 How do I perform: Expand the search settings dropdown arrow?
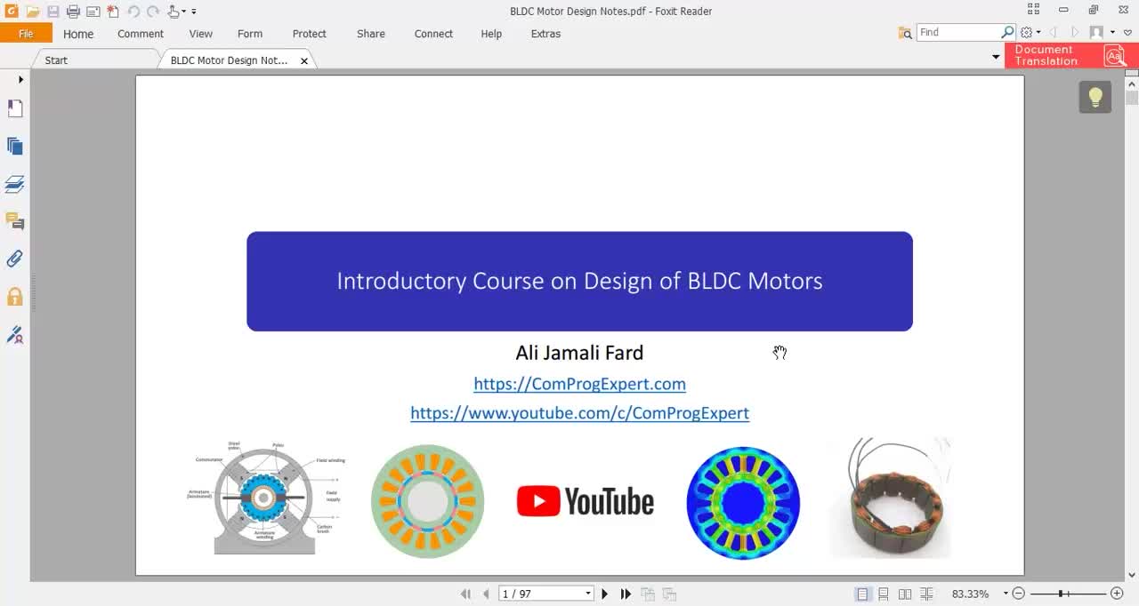(1038, 33)
